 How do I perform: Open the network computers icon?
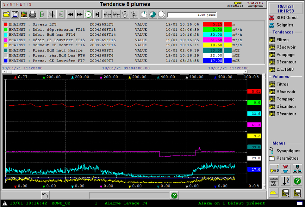(297, 169)
